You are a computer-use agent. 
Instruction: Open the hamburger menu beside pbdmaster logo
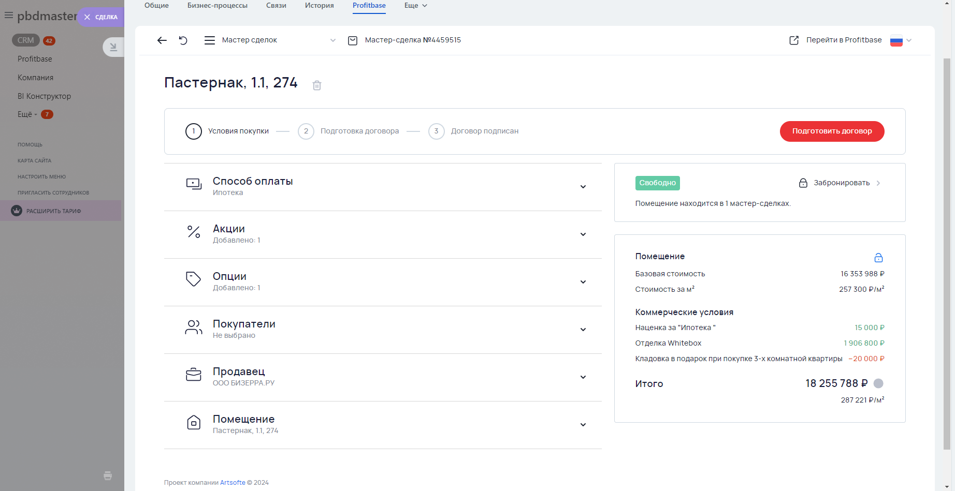tap(9, 16)
